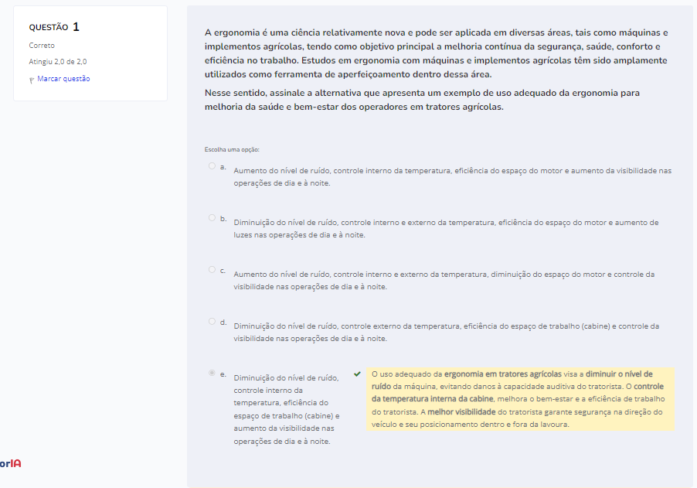This screenshot has height=488, width=697.
Task: Click the flag icon beside Marcar questão
Action: pos(32,79)
